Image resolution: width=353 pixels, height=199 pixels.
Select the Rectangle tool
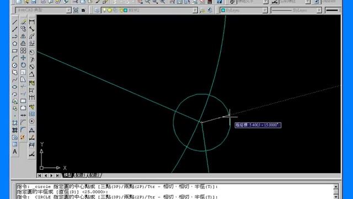click(x=15, y=51)
